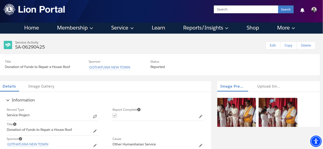Focus the Search input field

click(246, 9)
